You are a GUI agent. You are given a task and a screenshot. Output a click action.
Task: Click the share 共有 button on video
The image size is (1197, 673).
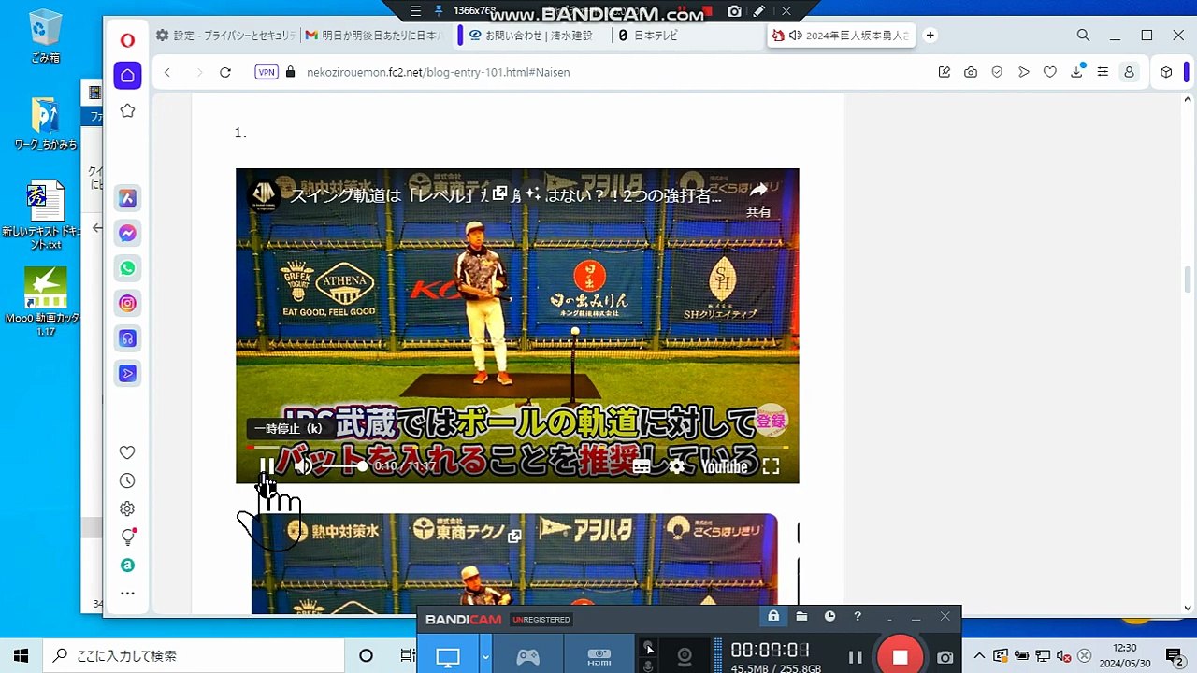click(x=758, y=199)
